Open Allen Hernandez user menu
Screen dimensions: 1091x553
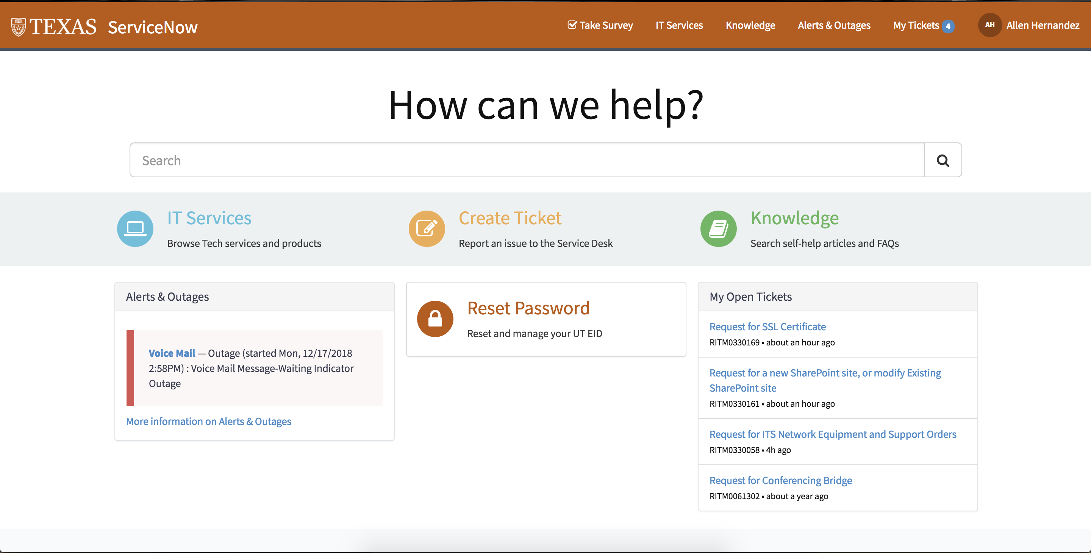click(x=1042, y=25)
